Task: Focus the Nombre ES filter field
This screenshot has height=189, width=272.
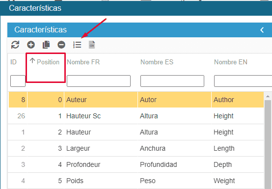Action: [172, 81]
